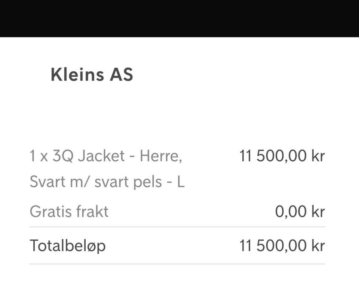Select the 1 x quantity prefix
Screen dimensions: 359x281
(x=39, y=156)
